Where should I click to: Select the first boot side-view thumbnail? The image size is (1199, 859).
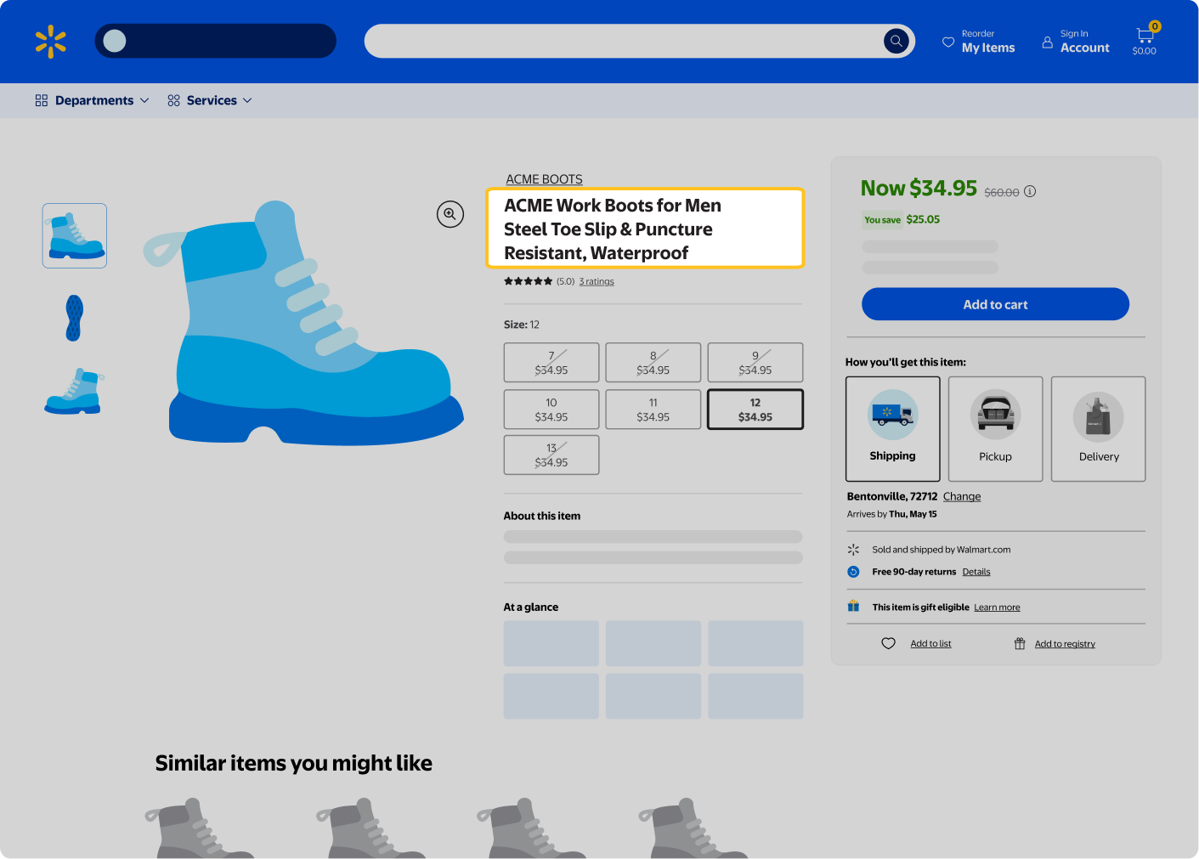pyautogui.click(x=75, y=235)
